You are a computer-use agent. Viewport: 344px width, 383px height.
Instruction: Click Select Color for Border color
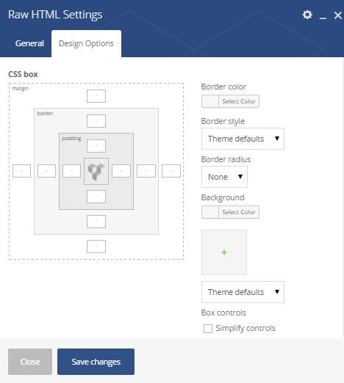(239, 101)
